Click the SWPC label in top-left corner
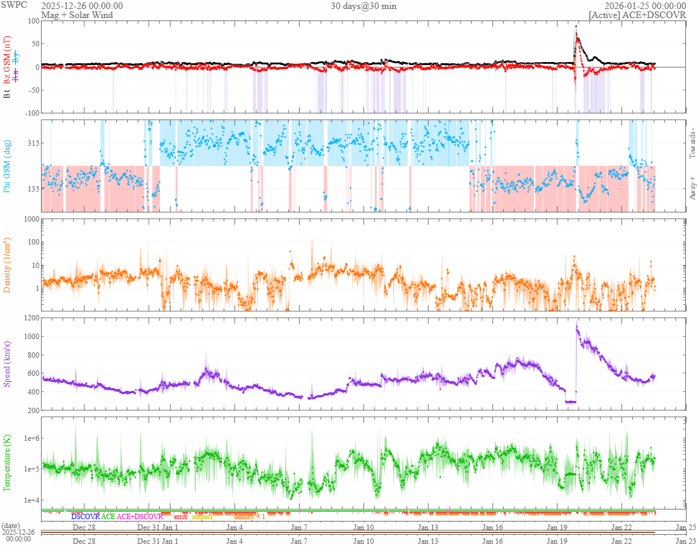 pyautogui.click(x=12, y=6)
